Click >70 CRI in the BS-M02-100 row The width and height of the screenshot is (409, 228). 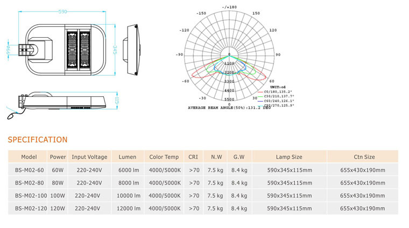click(194, 196)
